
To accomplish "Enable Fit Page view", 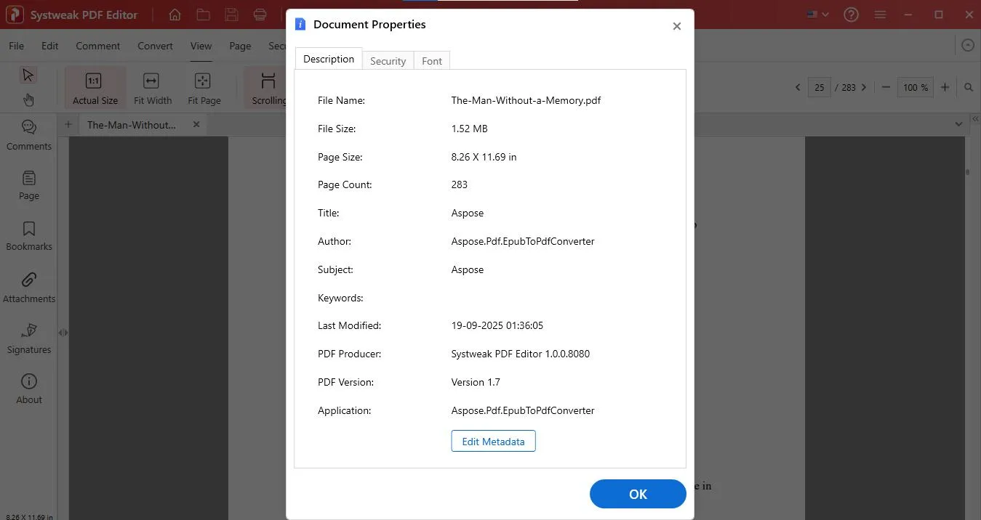I will click(203, 87).
